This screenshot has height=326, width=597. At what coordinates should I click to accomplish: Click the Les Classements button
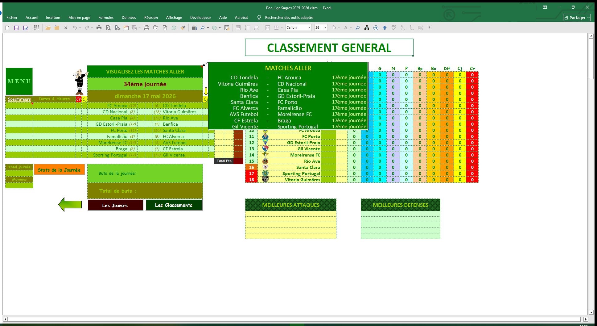tap(174, 205)
